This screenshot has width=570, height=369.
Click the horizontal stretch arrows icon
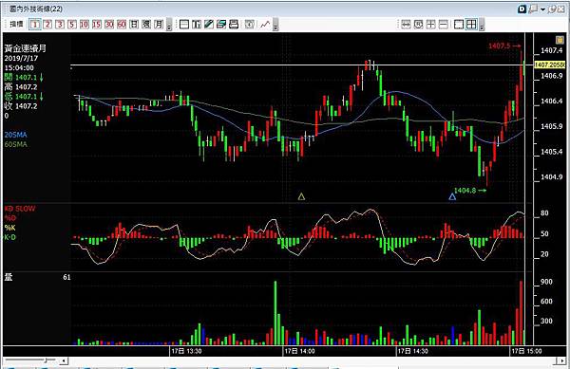406,25
